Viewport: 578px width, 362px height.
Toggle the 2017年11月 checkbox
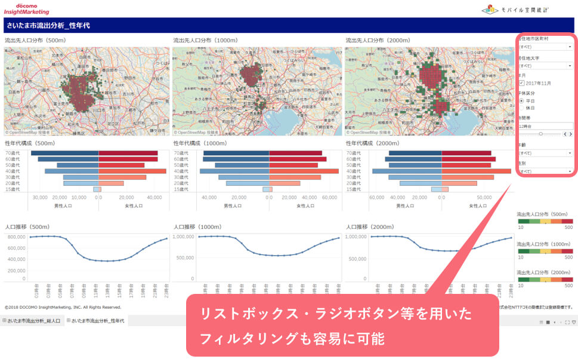click(522, 83)
